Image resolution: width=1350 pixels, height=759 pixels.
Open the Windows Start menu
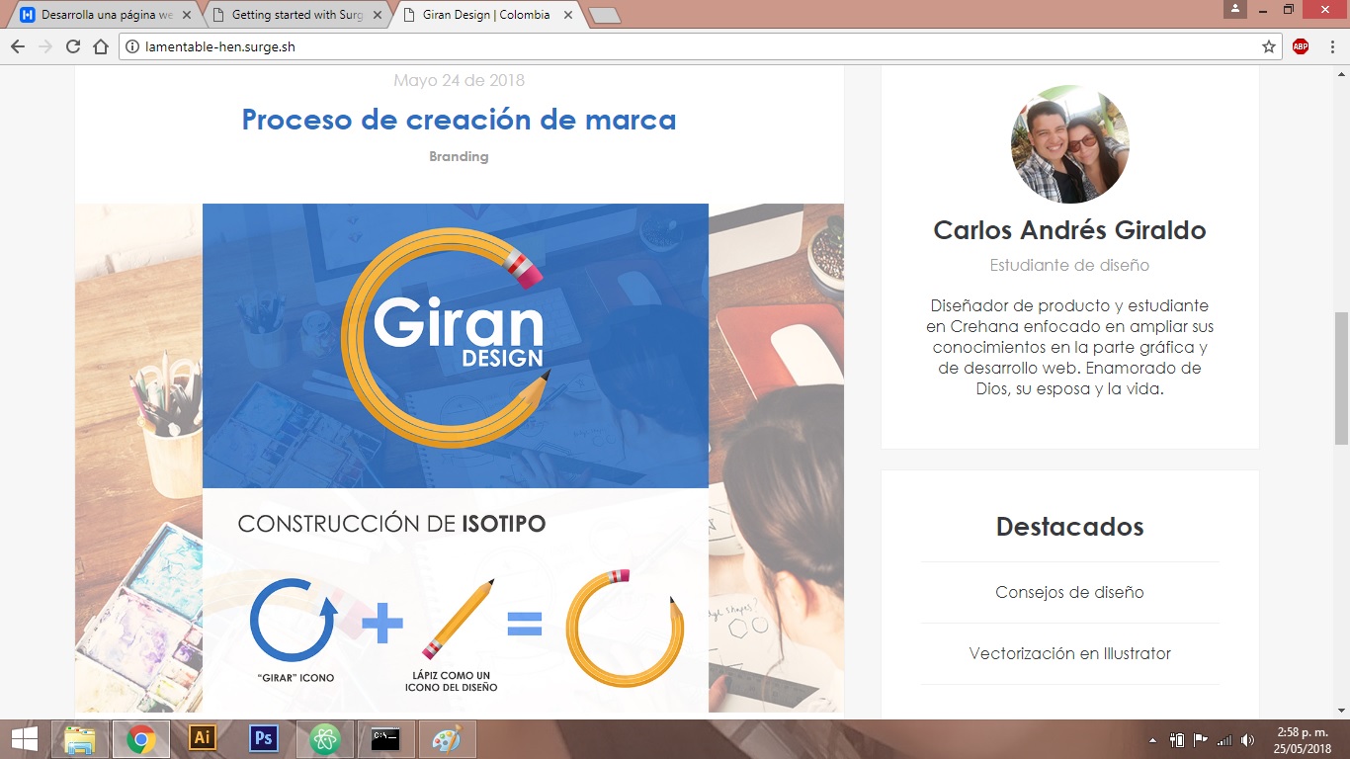[x=26, y=739]
